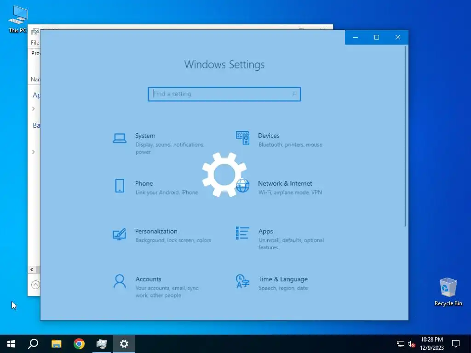Select Recycle Bin desktop icon

(x=448, y=292)
